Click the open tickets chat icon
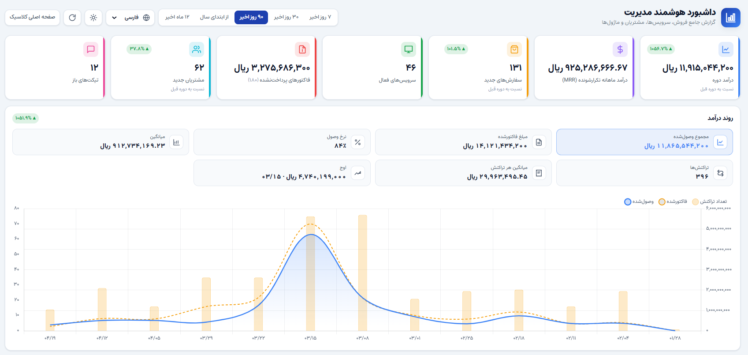The height and width of the screenshot is (355, 748). [x=91, y=49]
